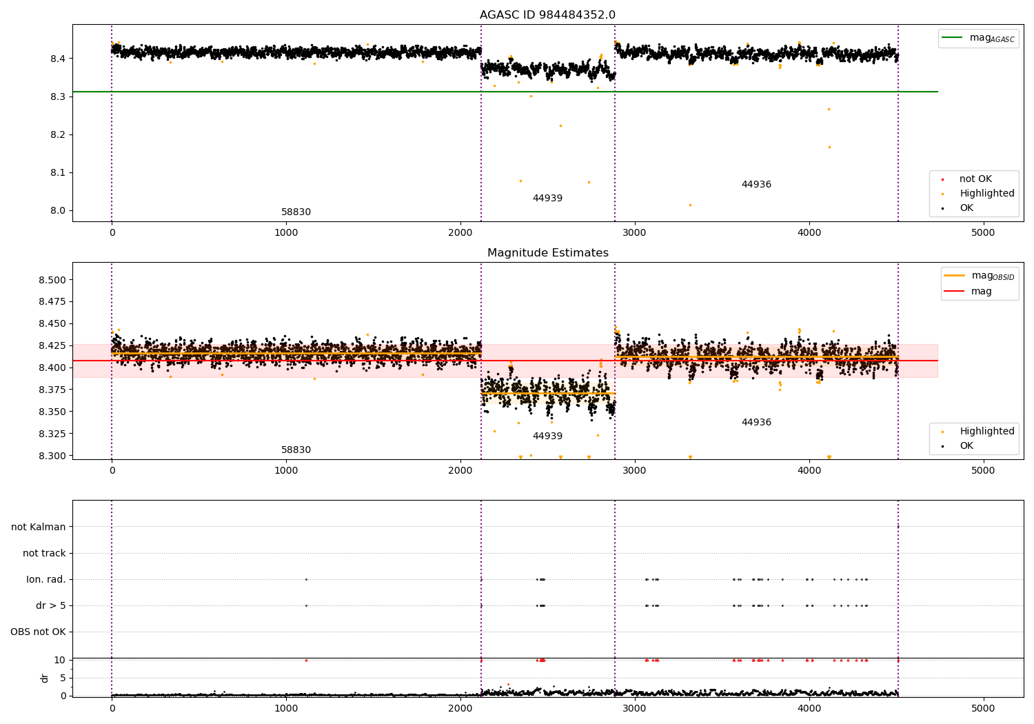
Task: Click the 5000 x-tick under the top plot
Action: [983, 233]
